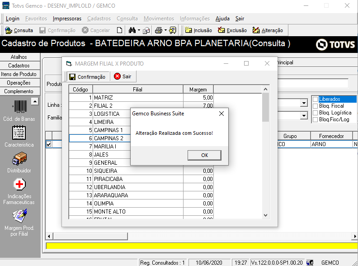Click the Alteração toolbar button
The image size is (358, 266).
click(x=268, y=30)
